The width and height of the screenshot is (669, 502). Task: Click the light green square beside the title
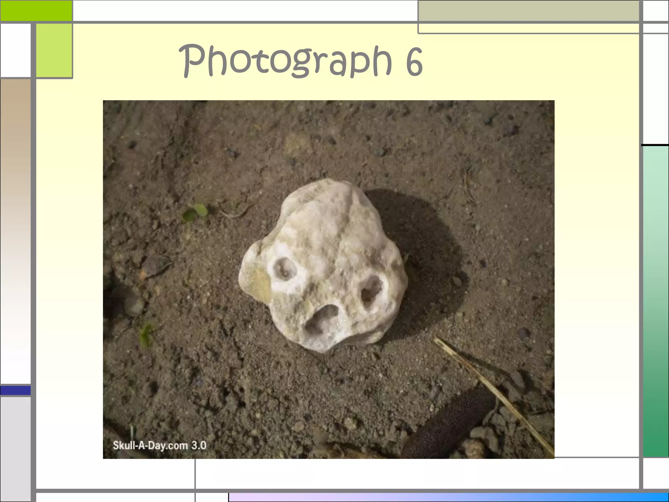(54, 51)
